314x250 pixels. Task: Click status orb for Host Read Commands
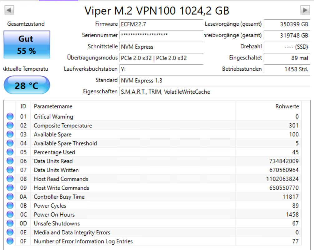10,179
